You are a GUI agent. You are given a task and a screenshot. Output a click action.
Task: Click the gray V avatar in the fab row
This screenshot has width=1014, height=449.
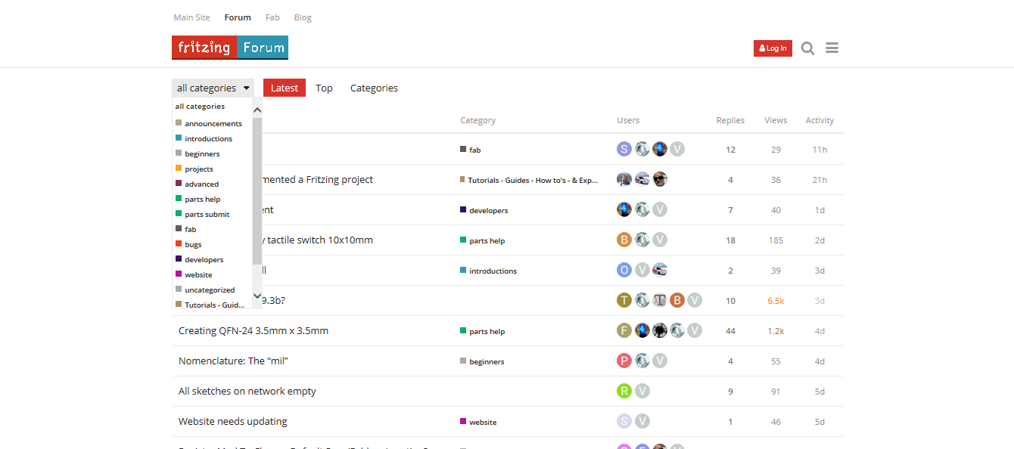point(677,149)
